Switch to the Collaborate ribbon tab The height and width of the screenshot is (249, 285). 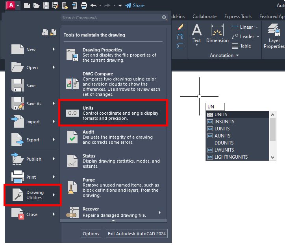tap(204, 16)
